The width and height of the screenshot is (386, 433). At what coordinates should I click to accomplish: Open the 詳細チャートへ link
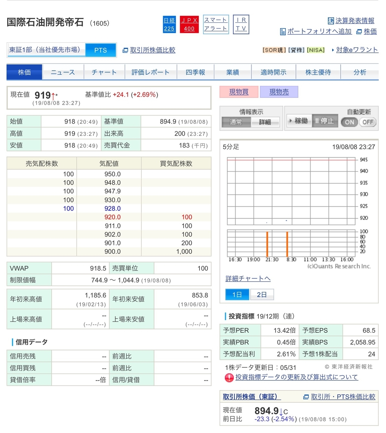(x=248, y=279)
